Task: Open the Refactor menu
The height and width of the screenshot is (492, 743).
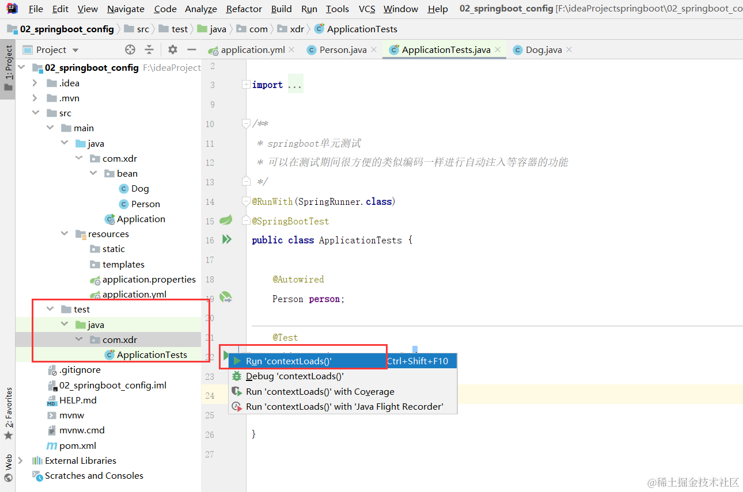Action: tap(244, 9)
